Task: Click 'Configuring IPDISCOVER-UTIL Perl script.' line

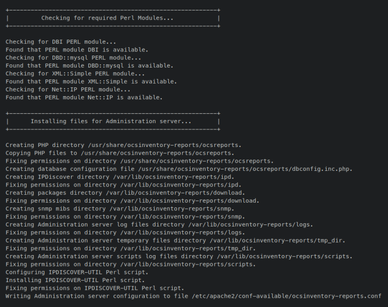Action: (77, 272)
